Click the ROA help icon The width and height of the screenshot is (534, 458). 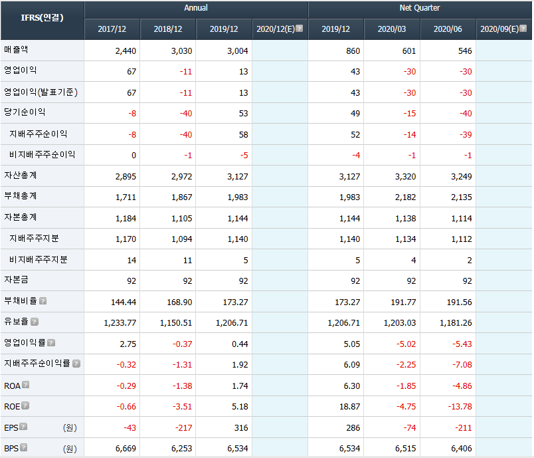pos(25,385)
